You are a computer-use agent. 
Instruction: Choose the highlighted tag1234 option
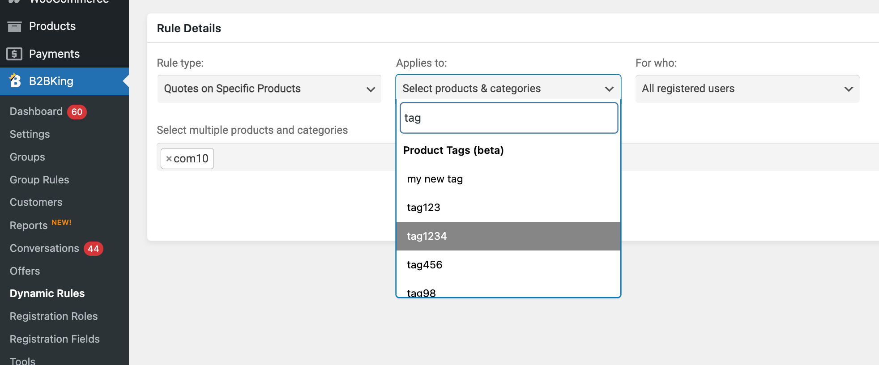click(x=508, y=236)
